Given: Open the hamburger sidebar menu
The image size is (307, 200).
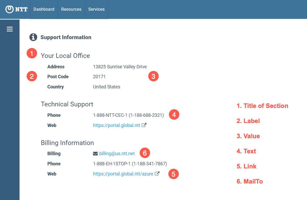Looking at the screenshot, I should [x=10, y=29].
